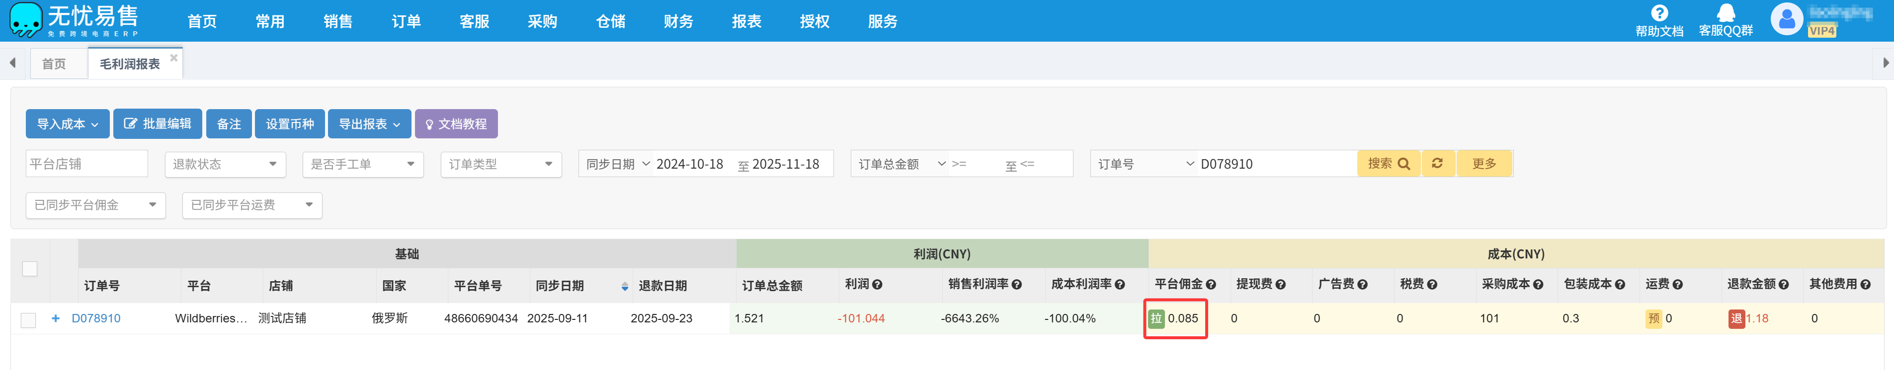Click the green 拉 badge in commission cell
Viewport: 1894px width, 370px height.
pyautogui.click(x=1156, y=318)
